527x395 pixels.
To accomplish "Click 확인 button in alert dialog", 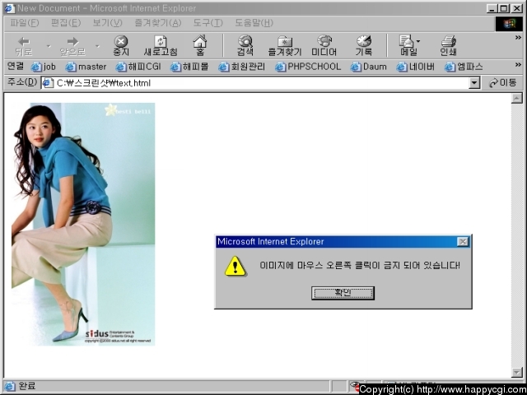I will [x=343, y=293].
